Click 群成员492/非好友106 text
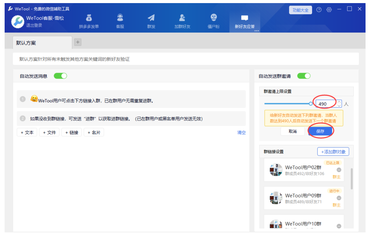Viewport: 368px width, 241px height. click(x=305, y=174)
